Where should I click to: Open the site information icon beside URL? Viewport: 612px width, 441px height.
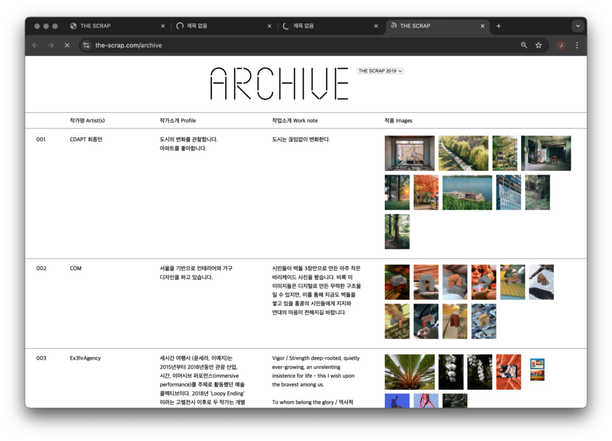(86, 45)
